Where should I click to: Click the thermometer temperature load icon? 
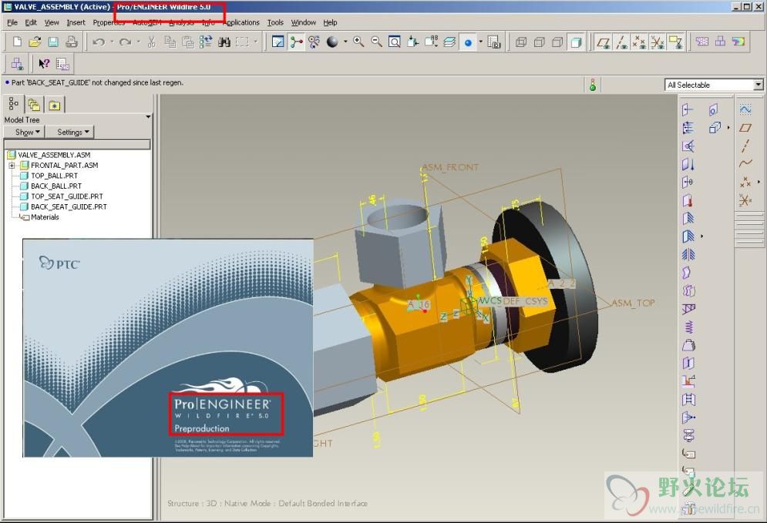(x=688, y=200)
